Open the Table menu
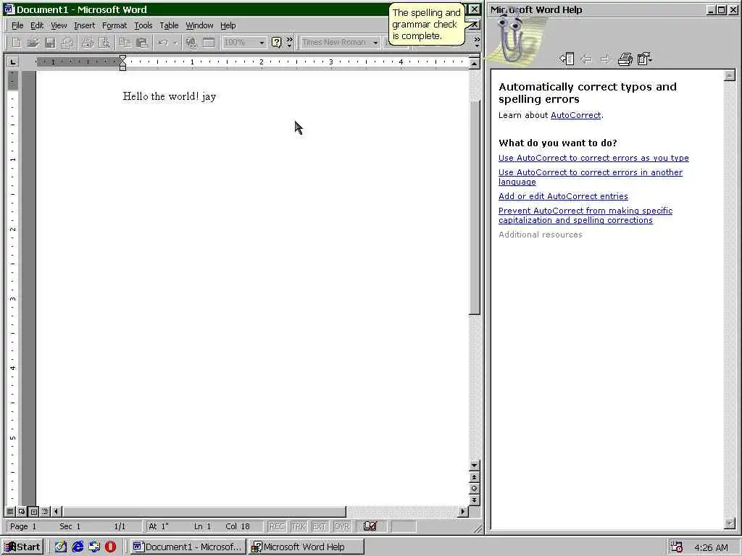The height and width of the screenshot is (556, 742). tap(169, 25)
